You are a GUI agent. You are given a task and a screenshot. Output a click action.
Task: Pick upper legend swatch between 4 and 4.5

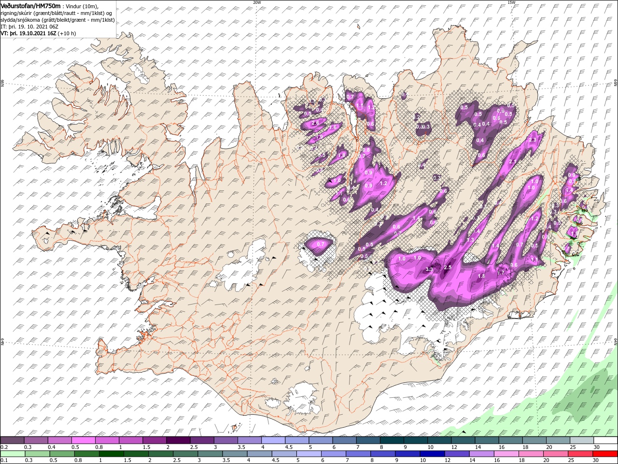[273, 440]
